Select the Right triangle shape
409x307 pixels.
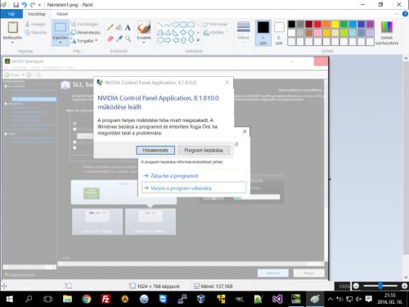pos(176,33)
